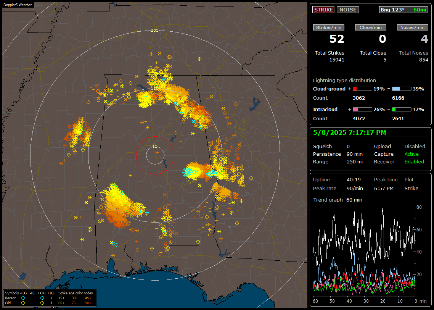Click the noise rate value 4
This screenshot has width=434, height=310.
pyautogui.click(x=424, y=39)
